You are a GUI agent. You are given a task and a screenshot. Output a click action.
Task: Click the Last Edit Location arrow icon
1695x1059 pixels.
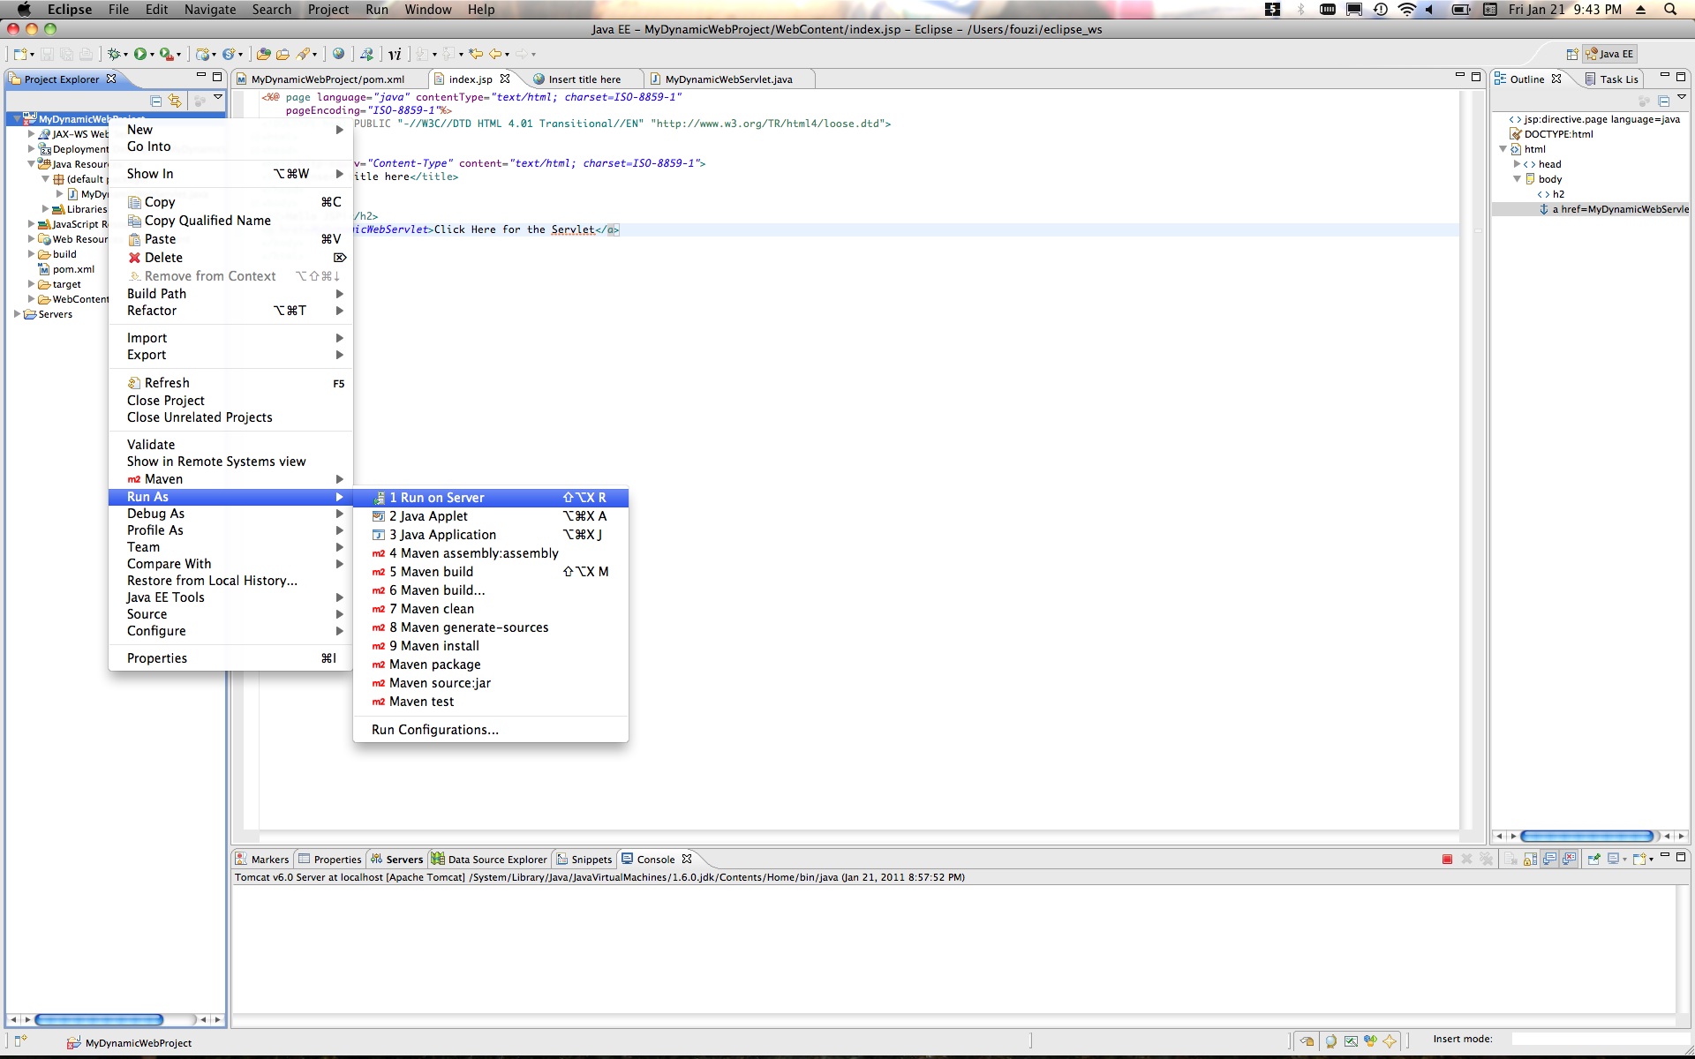476,54
